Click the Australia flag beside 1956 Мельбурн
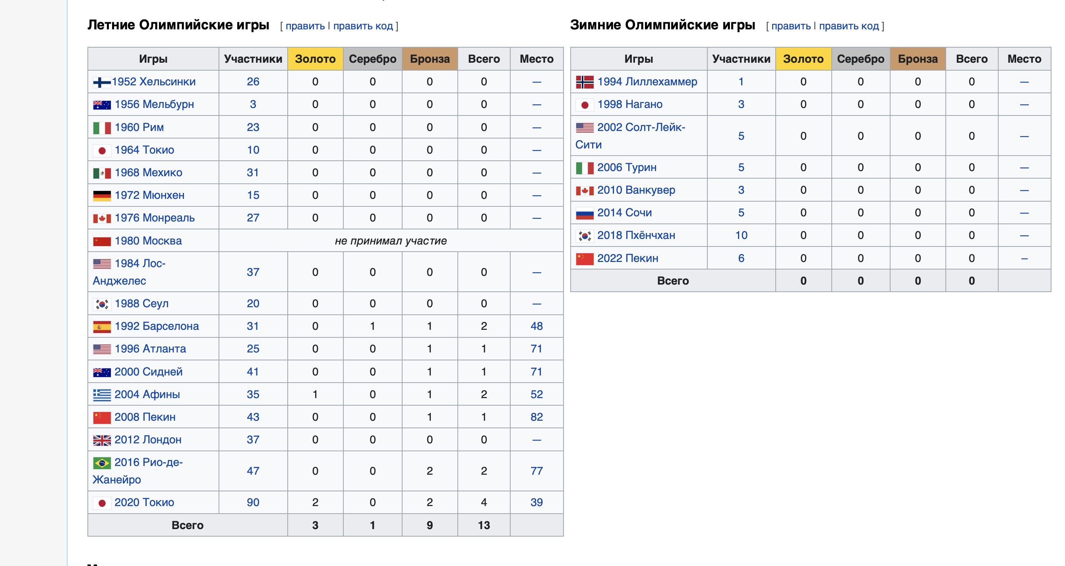This screenshot has height=566, width=1065. pos(102,105)
